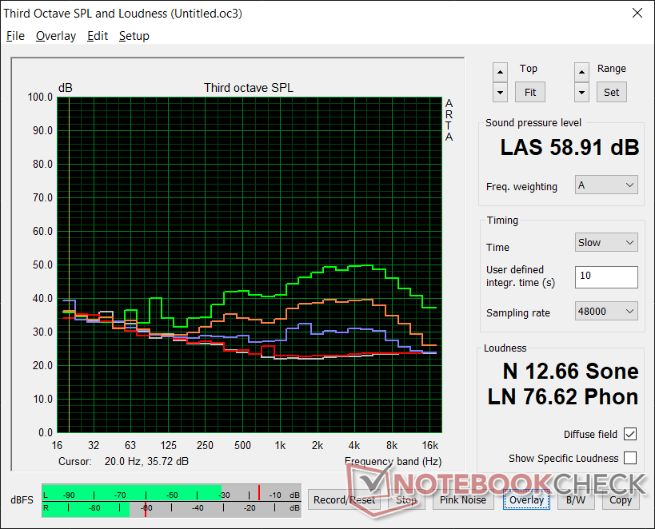Click the Pink Noise button
Image resolution: width=655 pixels, height=529 pixels.
pos(462,499)
